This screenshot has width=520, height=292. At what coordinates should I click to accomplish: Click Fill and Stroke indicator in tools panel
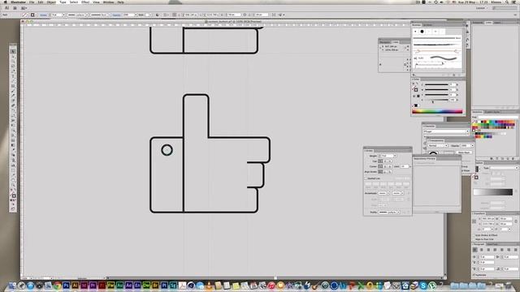click(13, 195)
